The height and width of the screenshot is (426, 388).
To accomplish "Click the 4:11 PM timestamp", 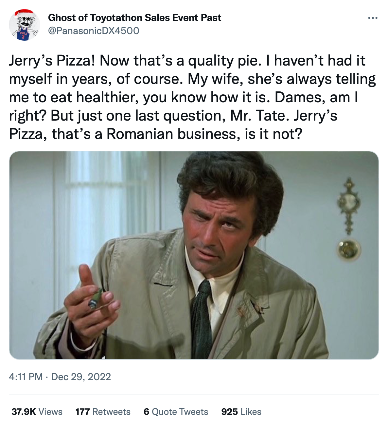I will tap(26, 377).
